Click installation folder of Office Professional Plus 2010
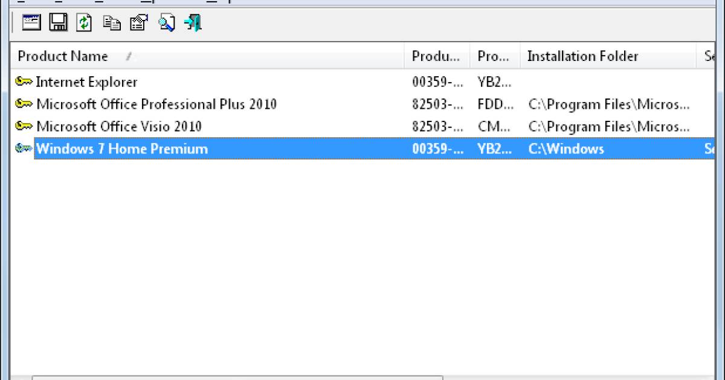The width and height of the screenshot is (725, 380). click(x=608, y=104)
